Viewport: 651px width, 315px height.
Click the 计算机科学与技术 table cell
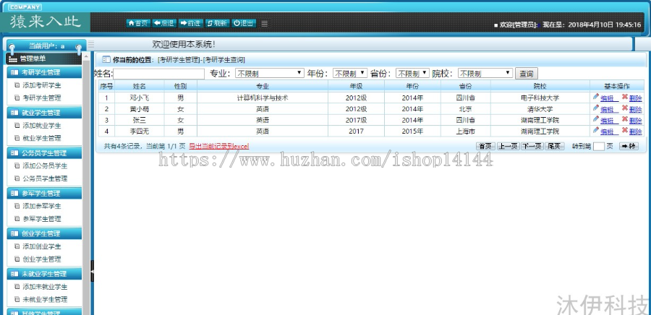tap(263, 98)
